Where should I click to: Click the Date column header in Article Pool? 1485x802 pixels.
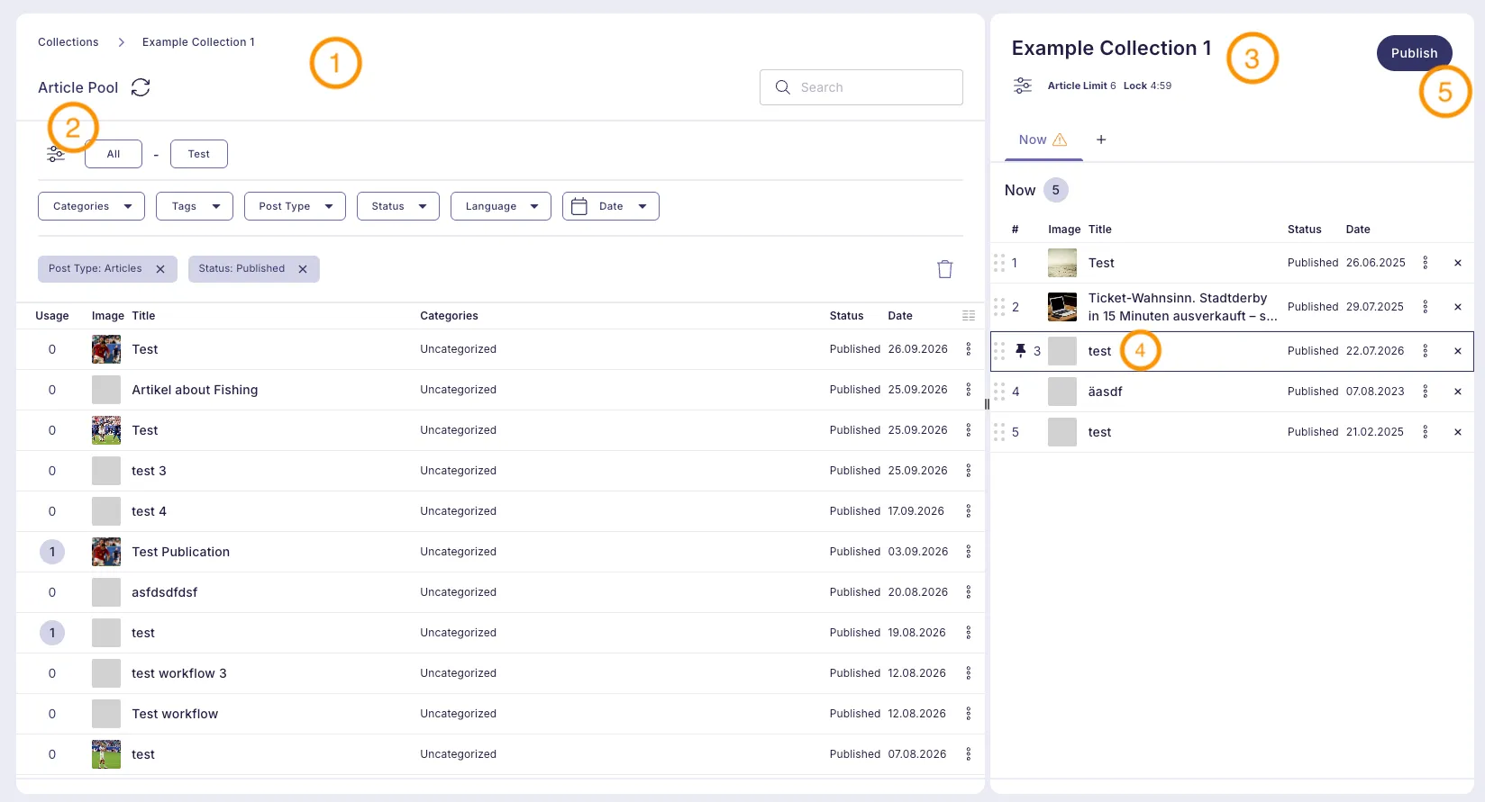click(900, 316)
